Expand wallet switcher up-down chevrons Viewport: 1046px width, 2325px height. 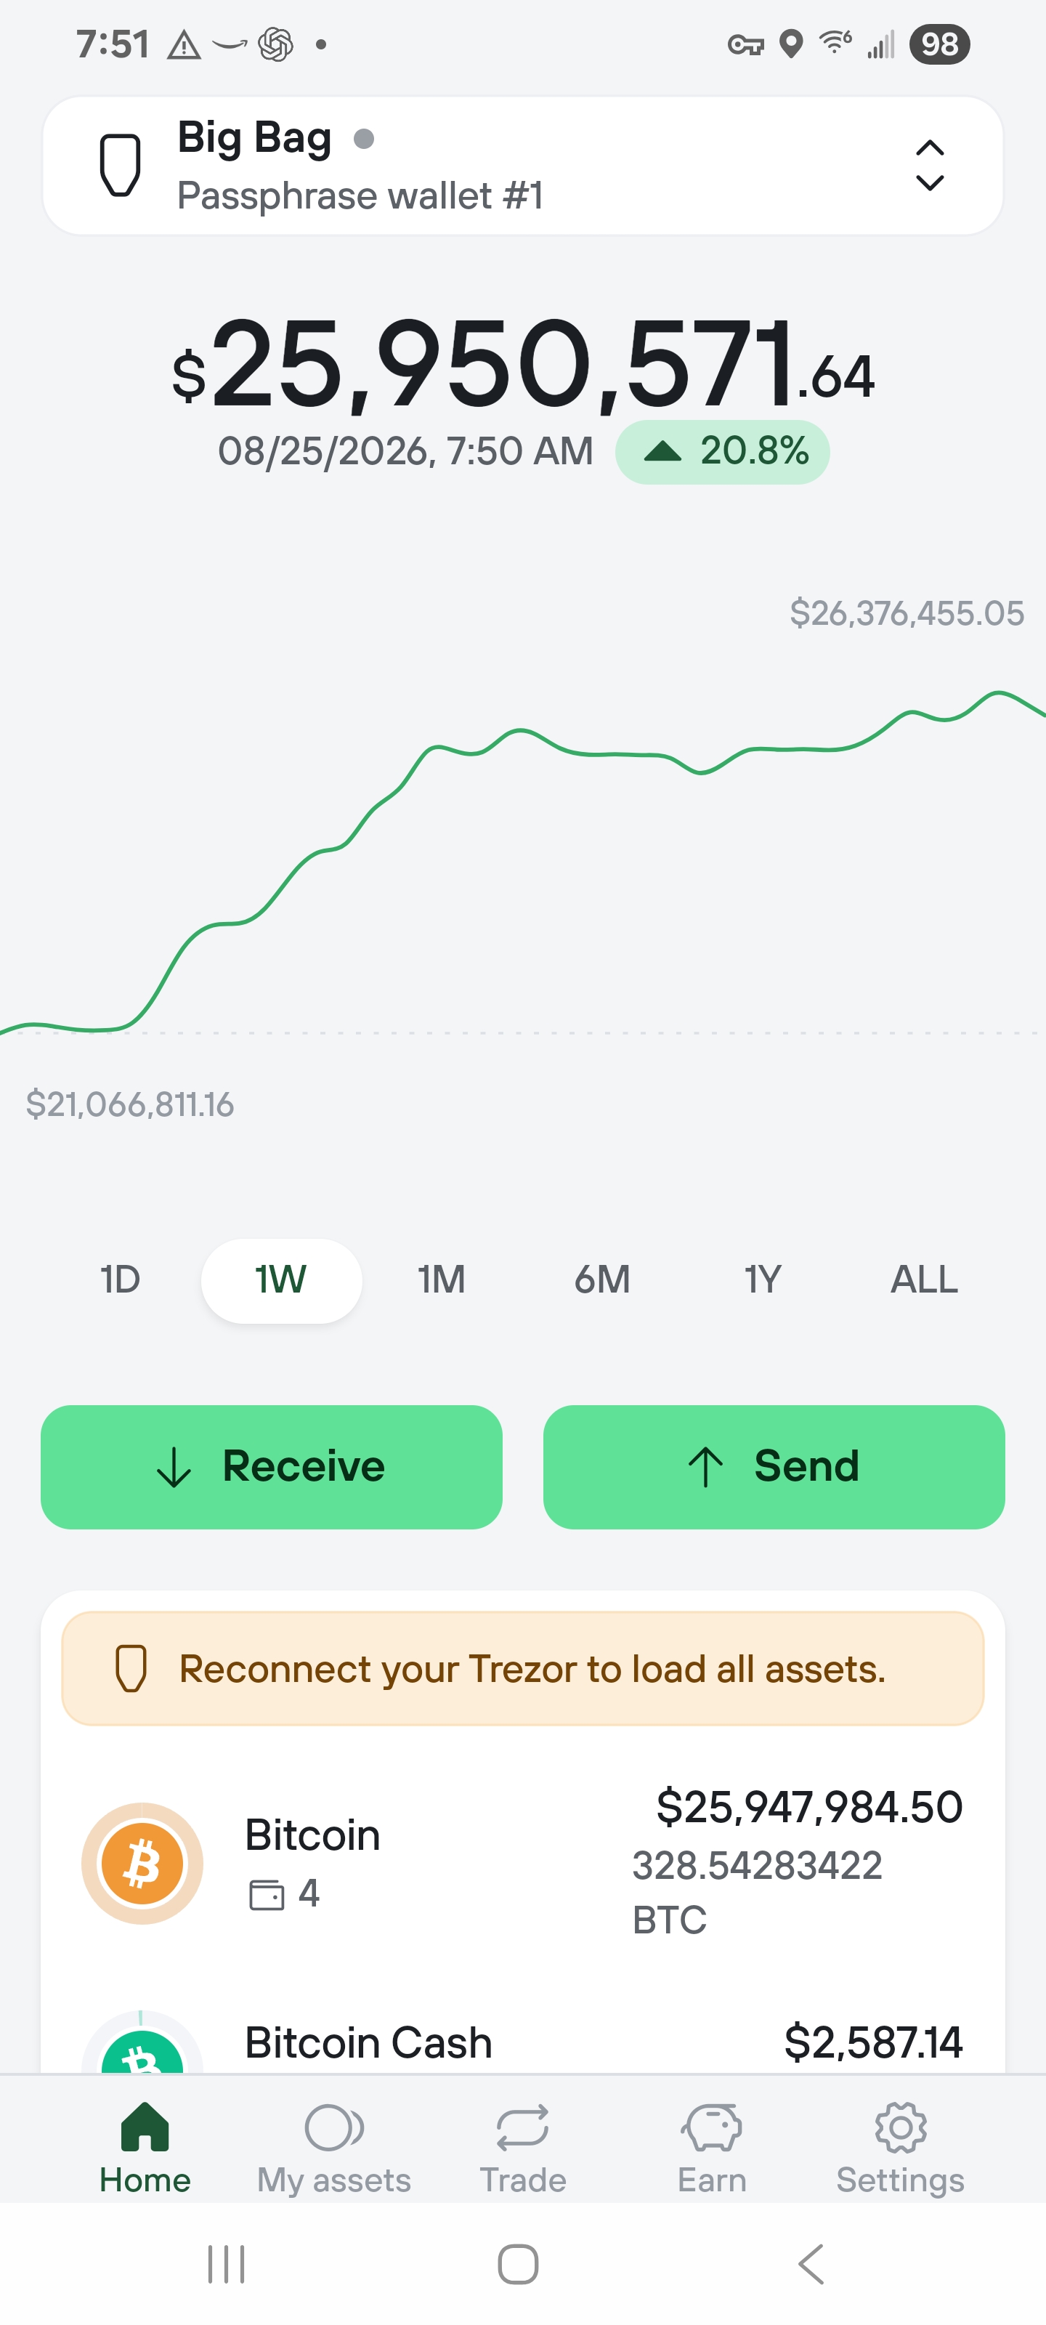click(x=930, y=165)
